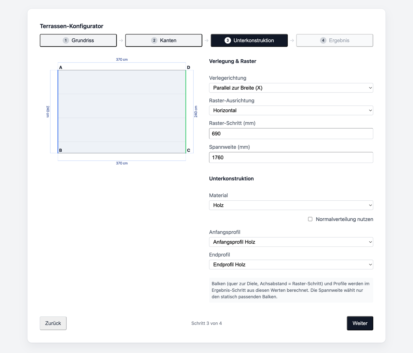The image size is (413, 353).
Task: Click the 'Verlegung & Raster' heading
Action: click(x=233, y=61)
